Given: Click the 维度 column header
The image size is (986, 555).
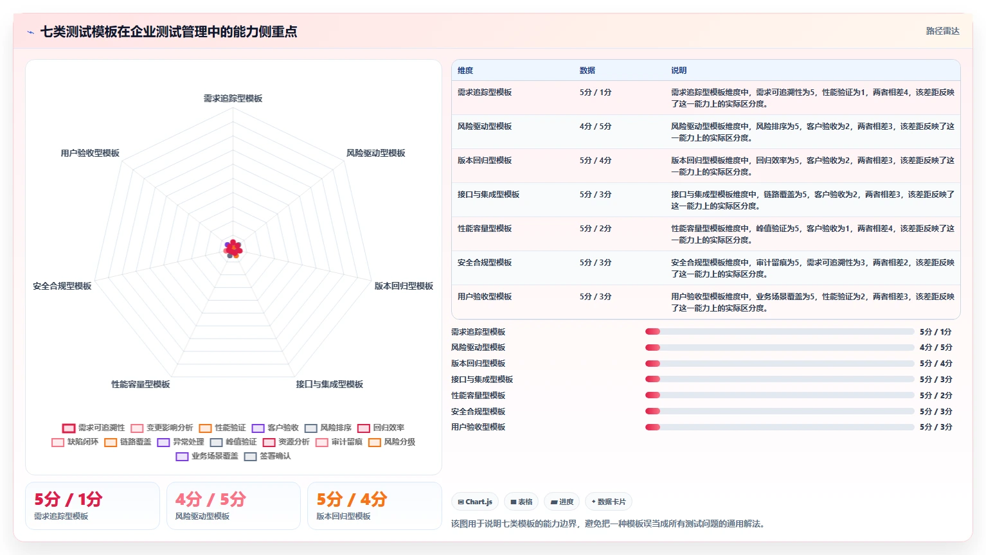Looking at the screenshot, I should 465,71.
